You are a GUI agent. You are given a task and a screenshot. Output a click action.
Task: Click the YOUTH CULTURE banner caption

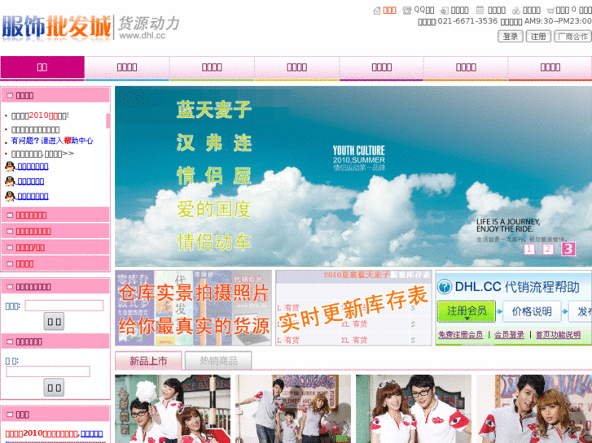click(x=358, y=151)
